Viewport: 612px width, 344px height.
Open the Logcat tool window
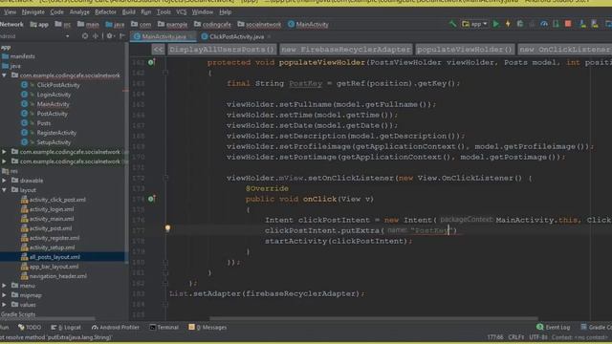click(66, 327)
